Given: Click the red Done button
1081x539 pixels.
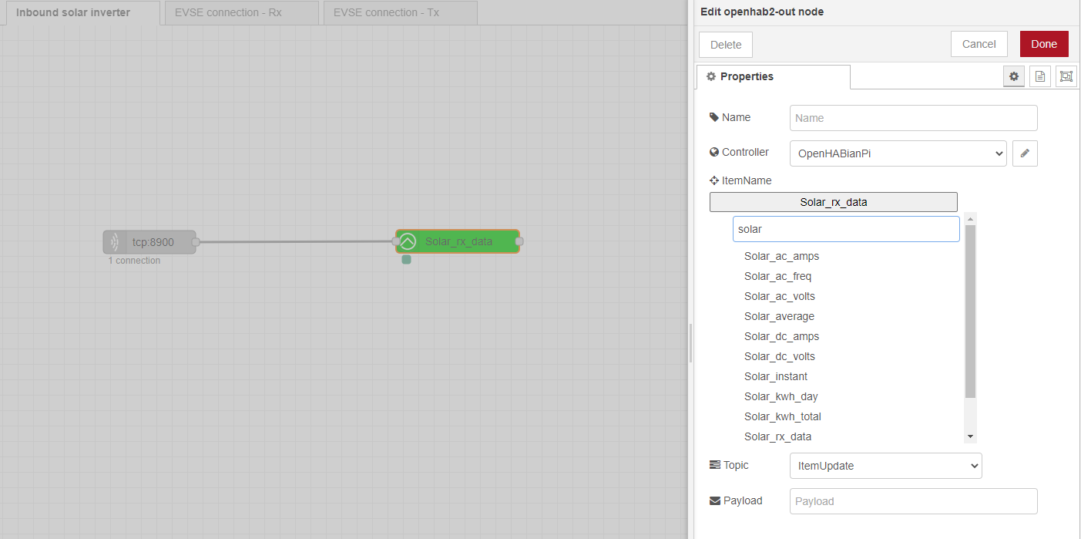Looking at the screenshot, I should pyautogui.click(x=1044, y=44).
